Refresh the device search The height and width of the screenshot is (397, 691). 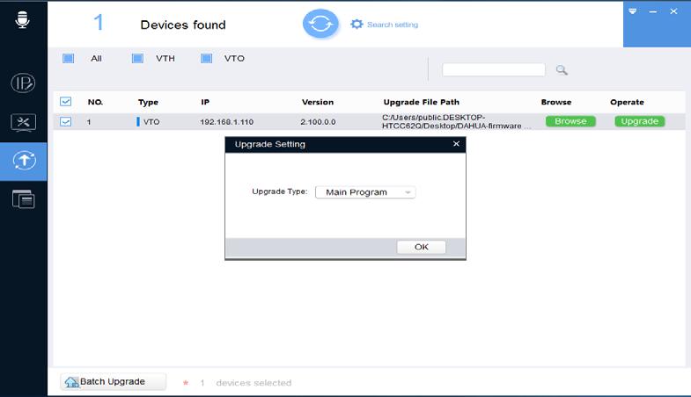pos(320,24)
